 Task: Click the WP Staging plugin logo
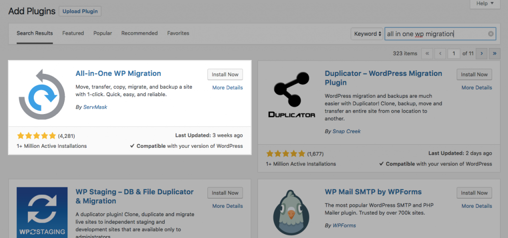42,212
